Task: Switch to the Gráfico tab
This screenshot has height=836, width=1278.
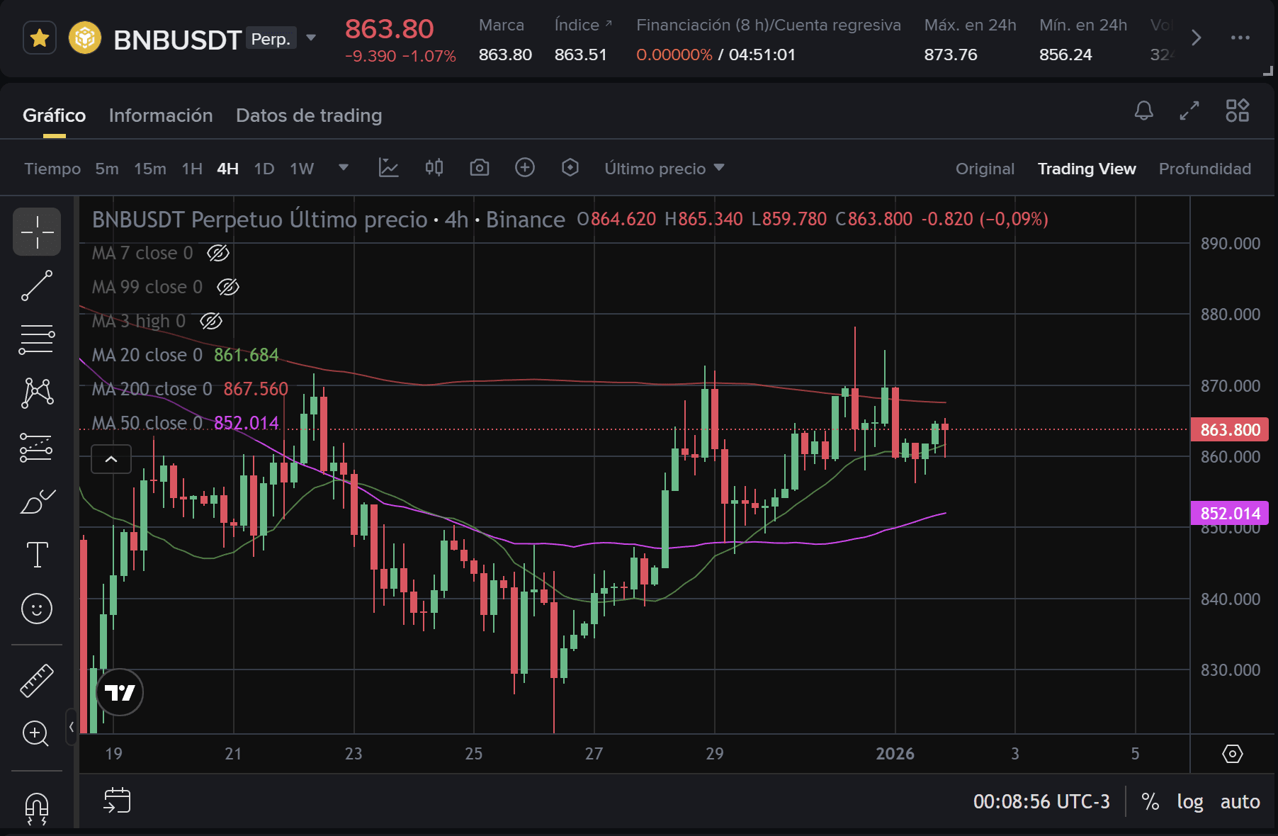Action: point(54,115)
